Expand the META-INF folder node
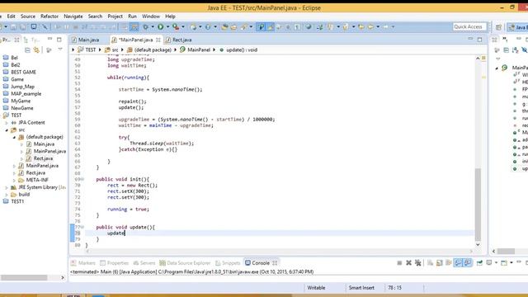 tap(14, 180)
